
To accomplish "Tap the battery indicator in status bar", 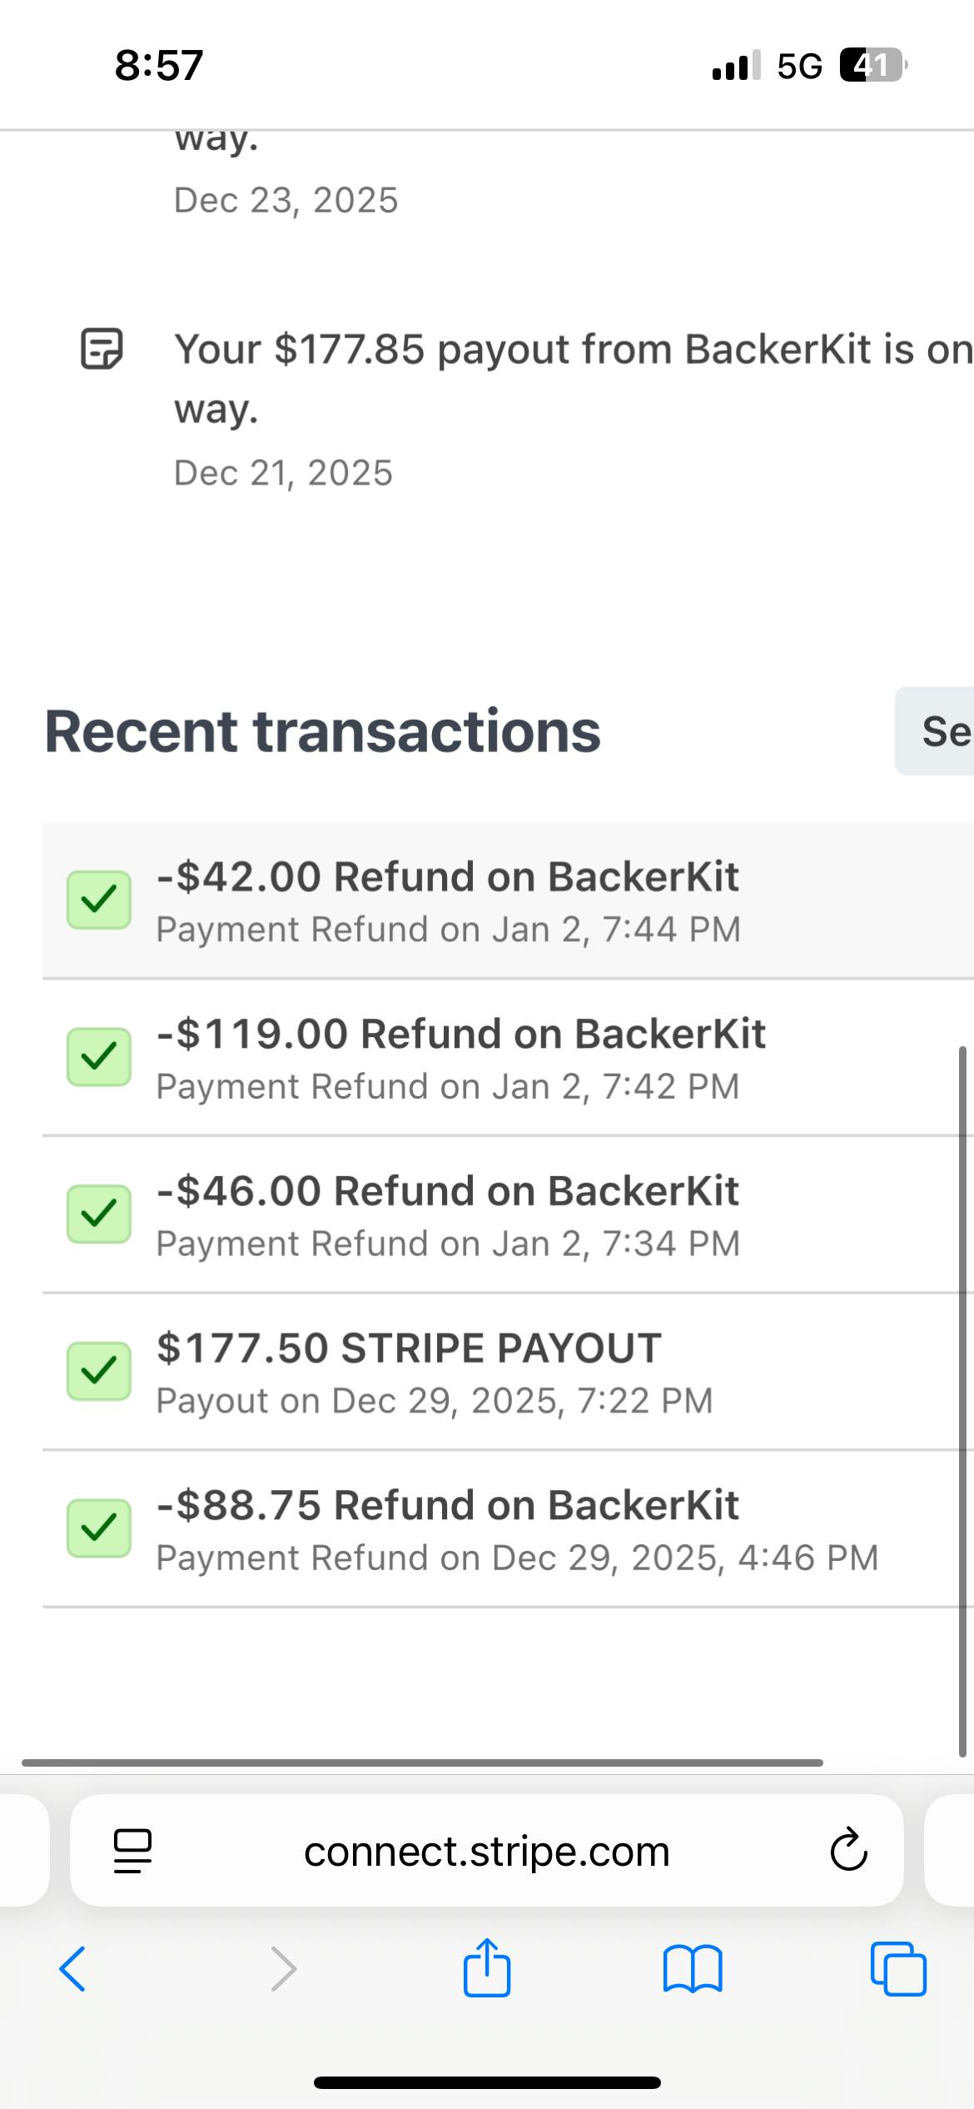I will [x=872, y=65].
